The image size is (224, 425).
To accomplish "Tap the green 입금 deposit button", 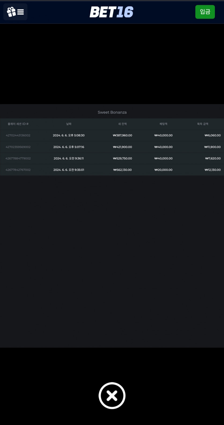I will [x=205, y=12].
